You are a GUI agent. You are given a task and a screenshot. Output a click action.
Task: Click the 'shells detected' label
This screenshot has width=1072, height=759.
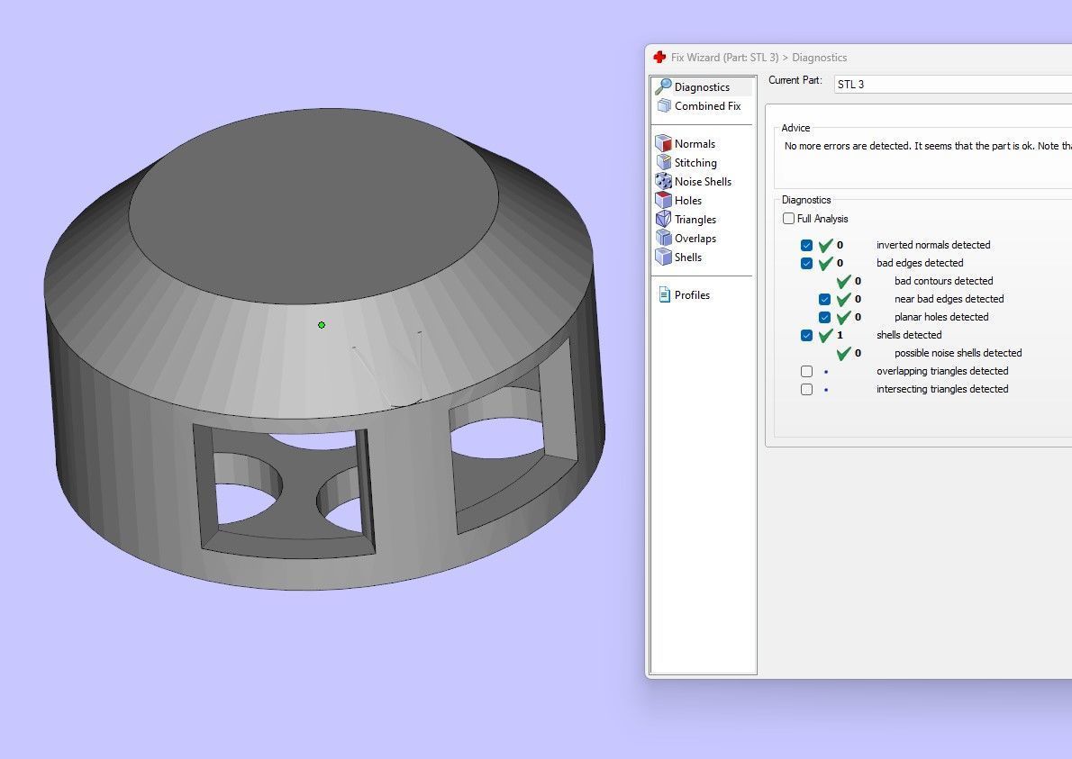tap(909, 335)
